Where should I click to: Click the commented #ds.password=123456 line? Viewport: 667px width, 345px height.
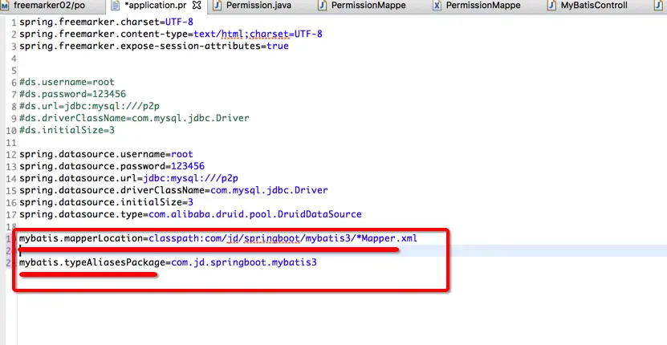(x=72, y=94)
